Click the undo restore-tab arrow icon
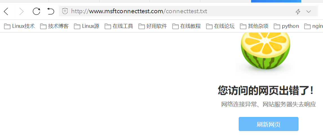323x140 pixels. [x=51, y=11]
